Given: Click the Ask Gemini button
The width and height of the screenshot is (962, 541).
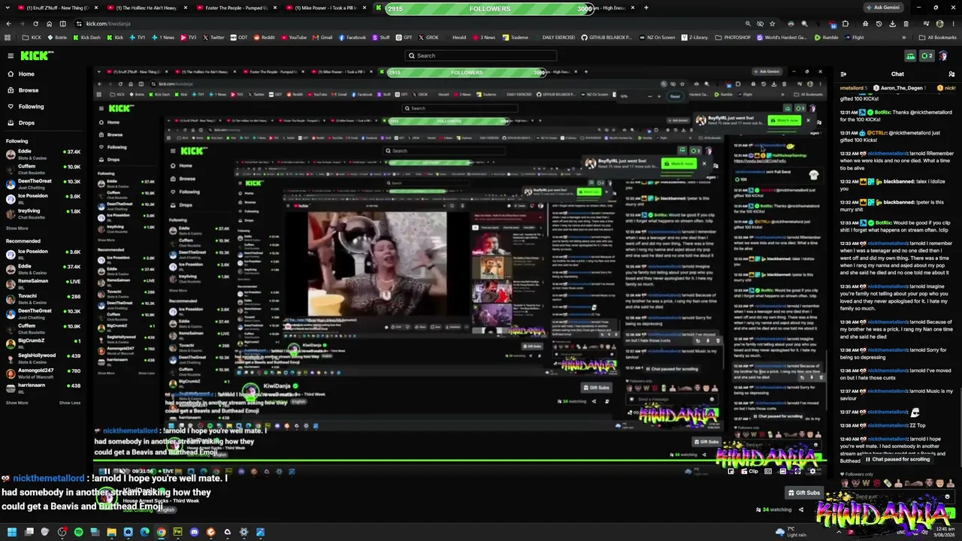Looking at the screenshot, I should tap(885, 8).
